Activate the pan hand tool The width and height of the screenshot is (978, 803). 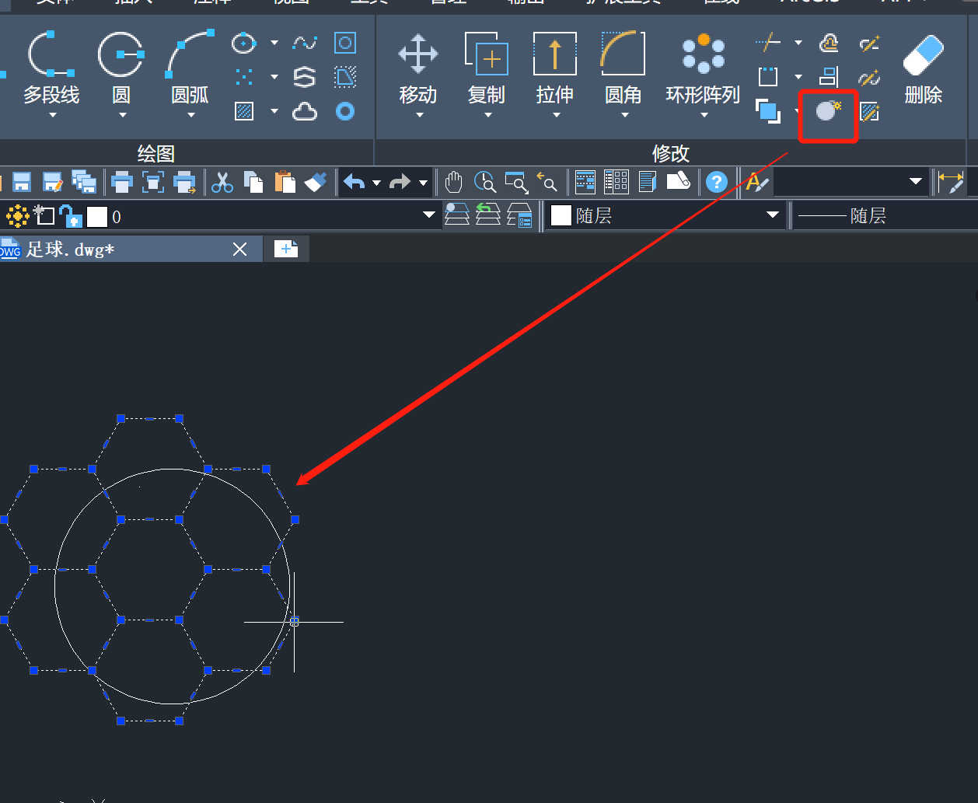(454, 183)
